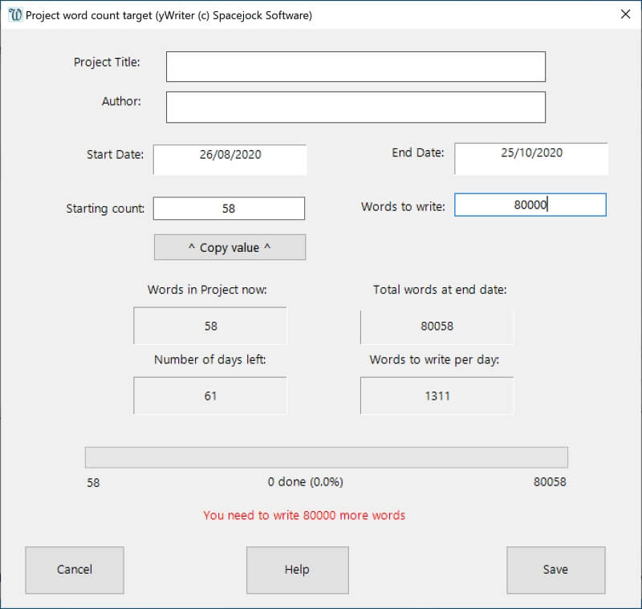Click inside the Words to write field
This screenshot has height=609, width=642.
[x=530, y=205]
